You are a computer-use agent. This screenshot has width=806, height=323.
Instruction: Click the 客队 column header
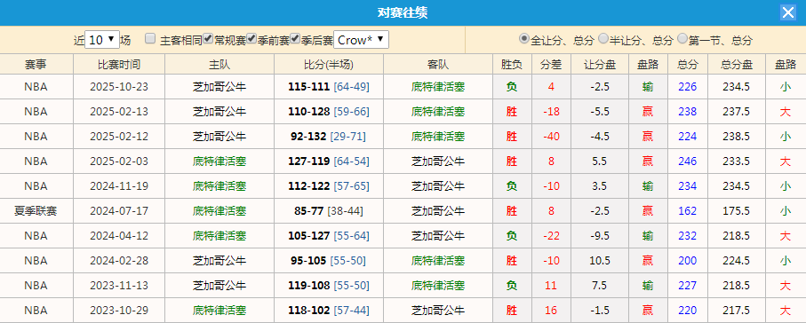[438, 64]
